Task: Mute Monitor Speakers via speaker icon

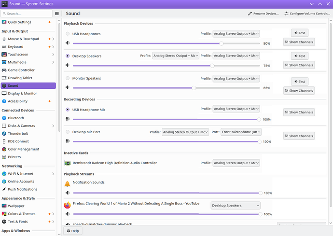Action: [x=68, y=87]
